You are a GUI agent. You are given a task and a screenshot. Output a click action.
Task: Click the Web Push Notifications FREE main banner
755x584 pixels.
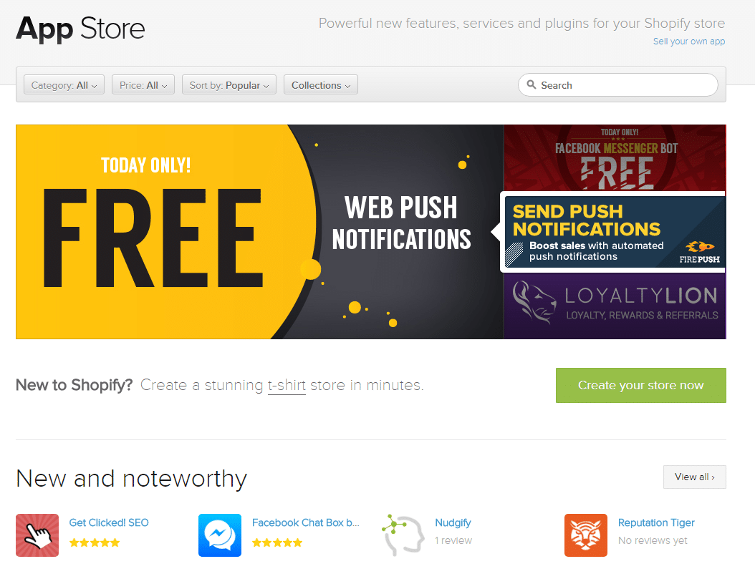(259, 232)
